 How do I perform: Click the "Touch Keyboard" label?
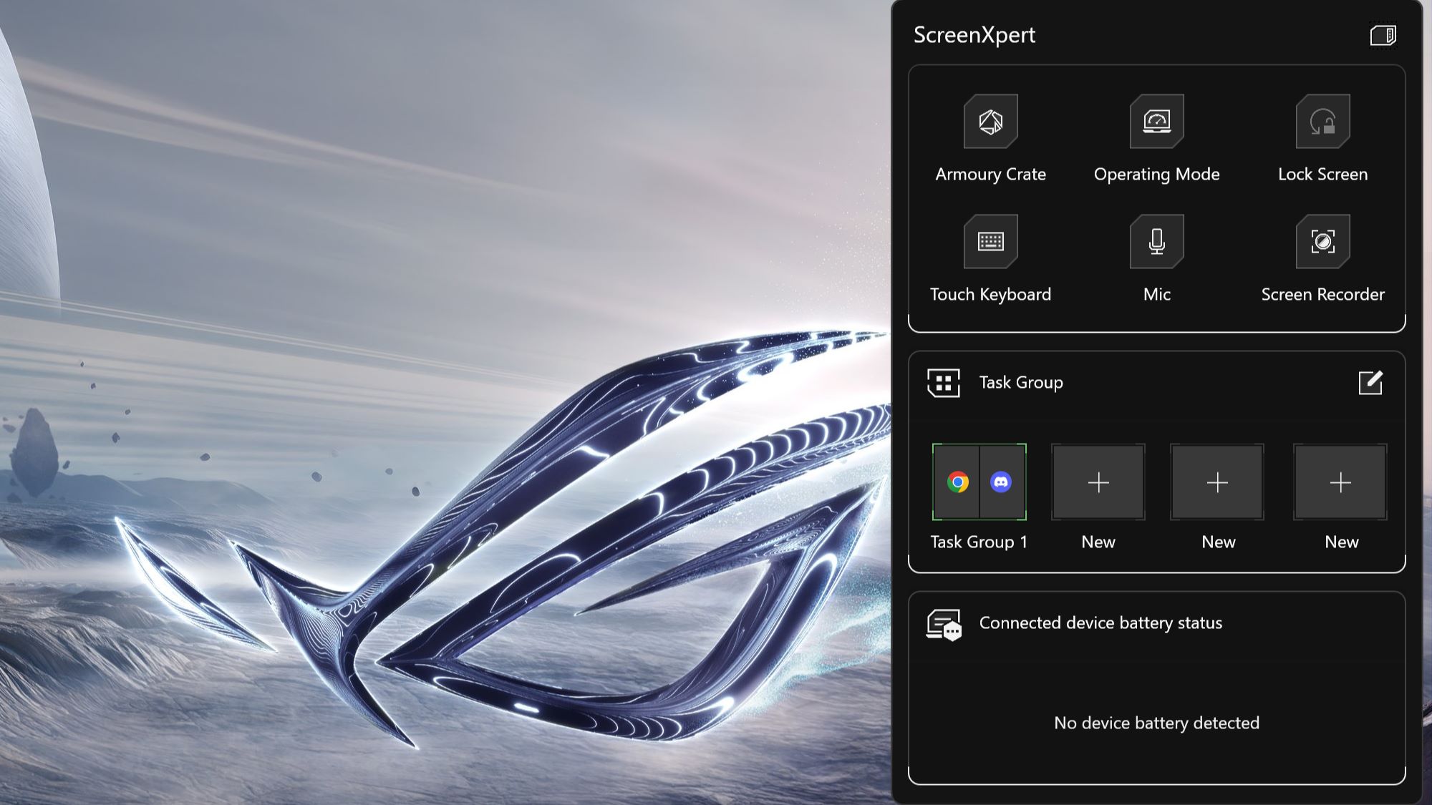(x=990, y=295)
